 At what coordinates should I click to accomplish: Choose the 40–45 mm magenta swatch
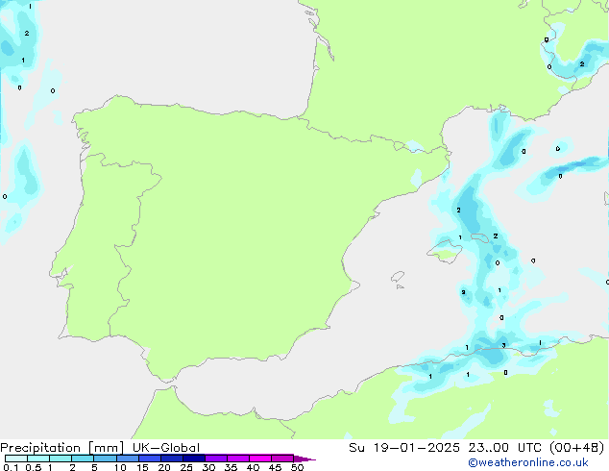260,459
